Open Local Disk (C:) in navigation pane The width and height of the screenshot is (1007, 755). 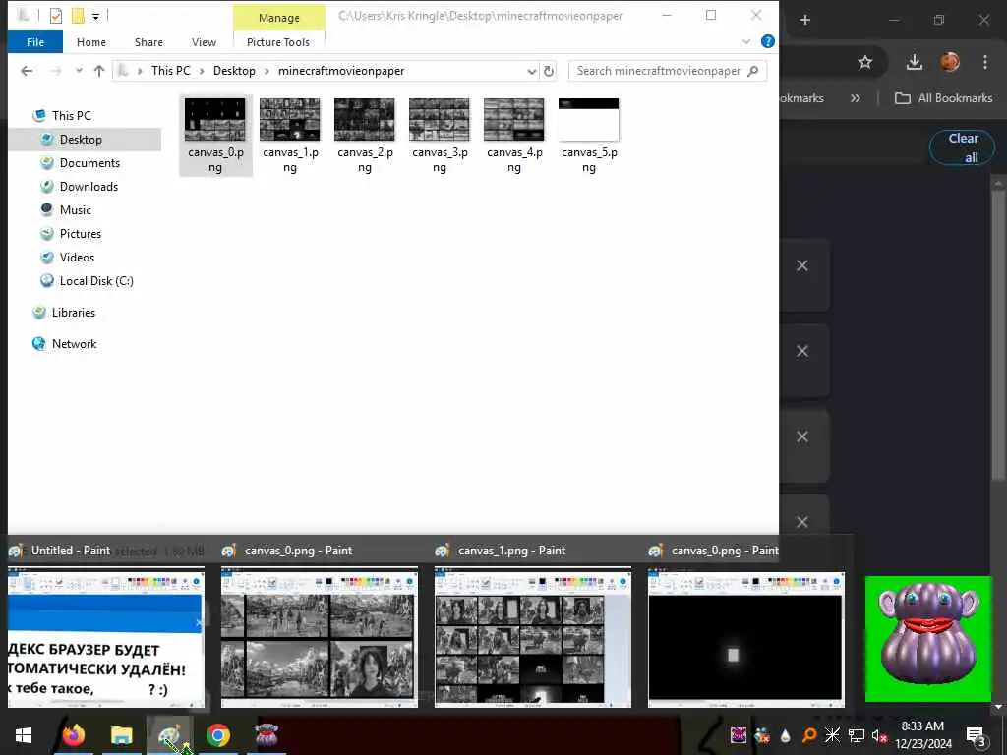coord(96,281)
